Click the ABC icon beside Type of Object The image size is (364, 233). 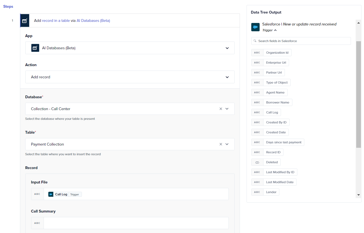(x=257, y=82)
